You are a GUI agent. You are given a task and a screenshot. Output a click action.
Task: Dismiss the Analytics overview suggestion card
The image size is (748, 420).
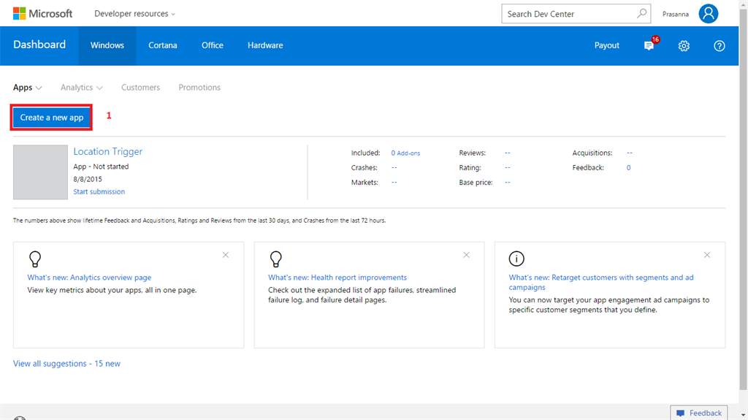[226, 255]
